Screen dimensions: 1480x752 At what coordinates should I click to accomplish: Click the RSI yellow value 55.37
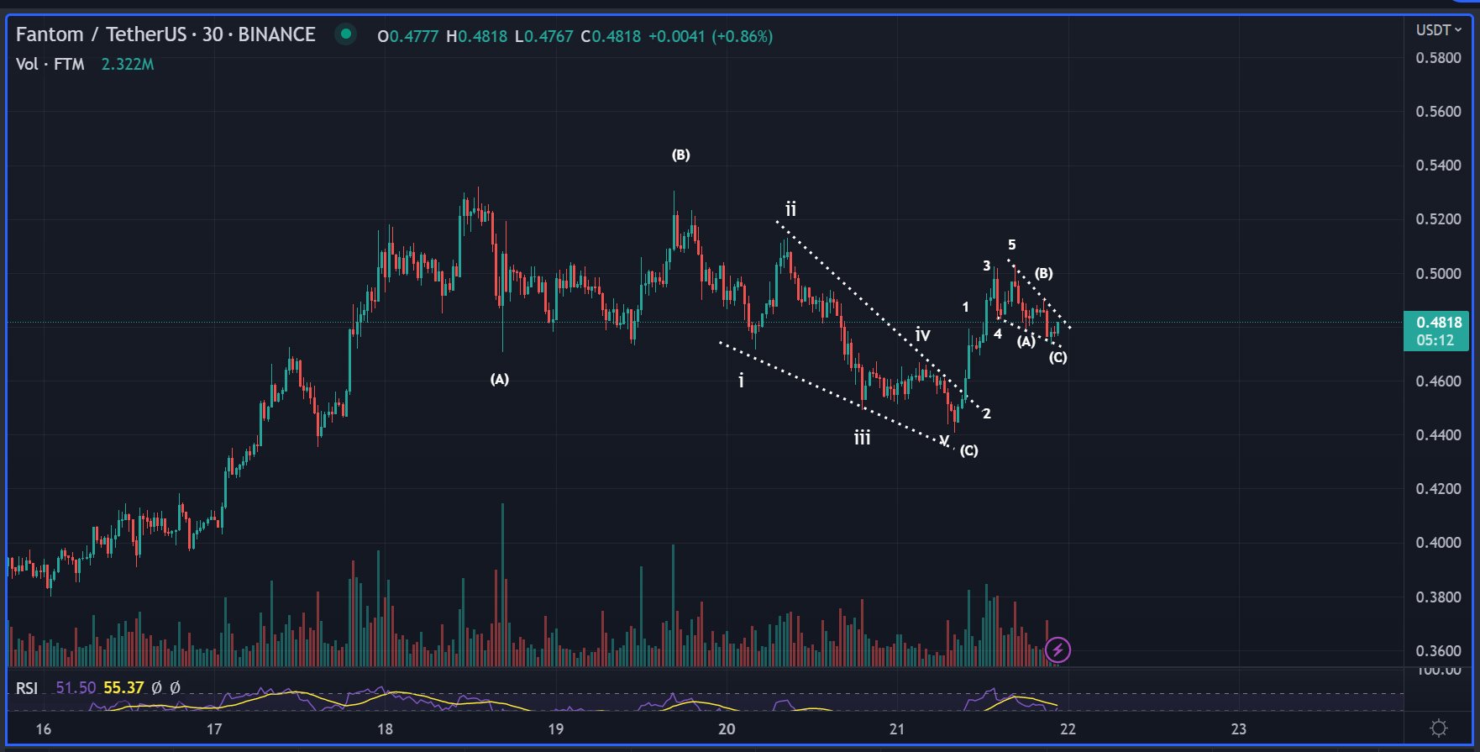pyautogui.click(x=123, y=688)
